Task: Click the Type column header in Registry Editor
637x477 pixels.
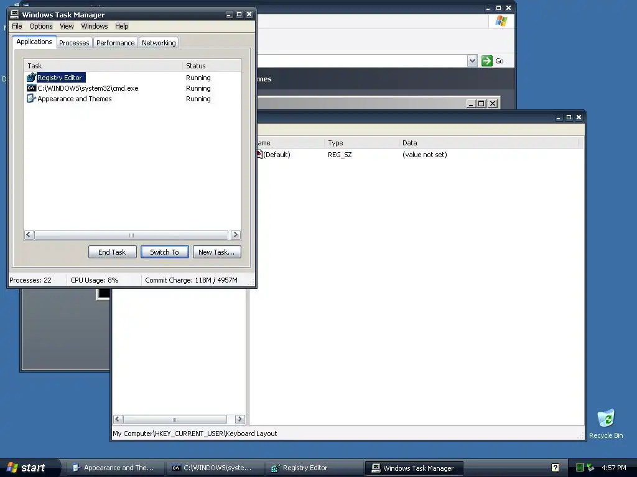Action: (361, 143)
